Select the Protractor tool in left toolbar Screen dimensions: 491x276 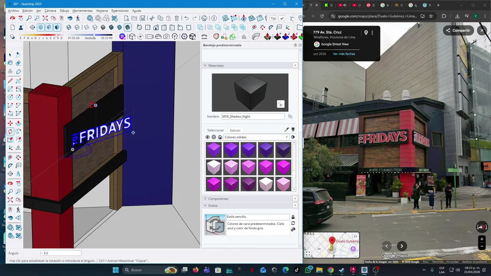point(10,165)
